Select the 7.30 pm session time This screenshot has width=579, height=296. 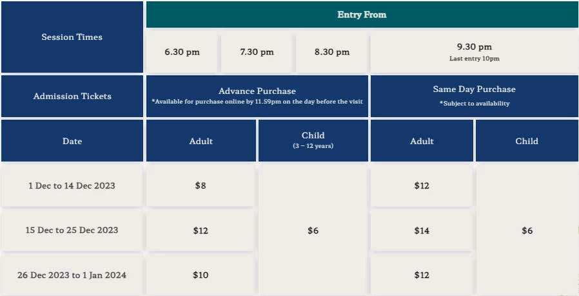click(x=257, y=51)
